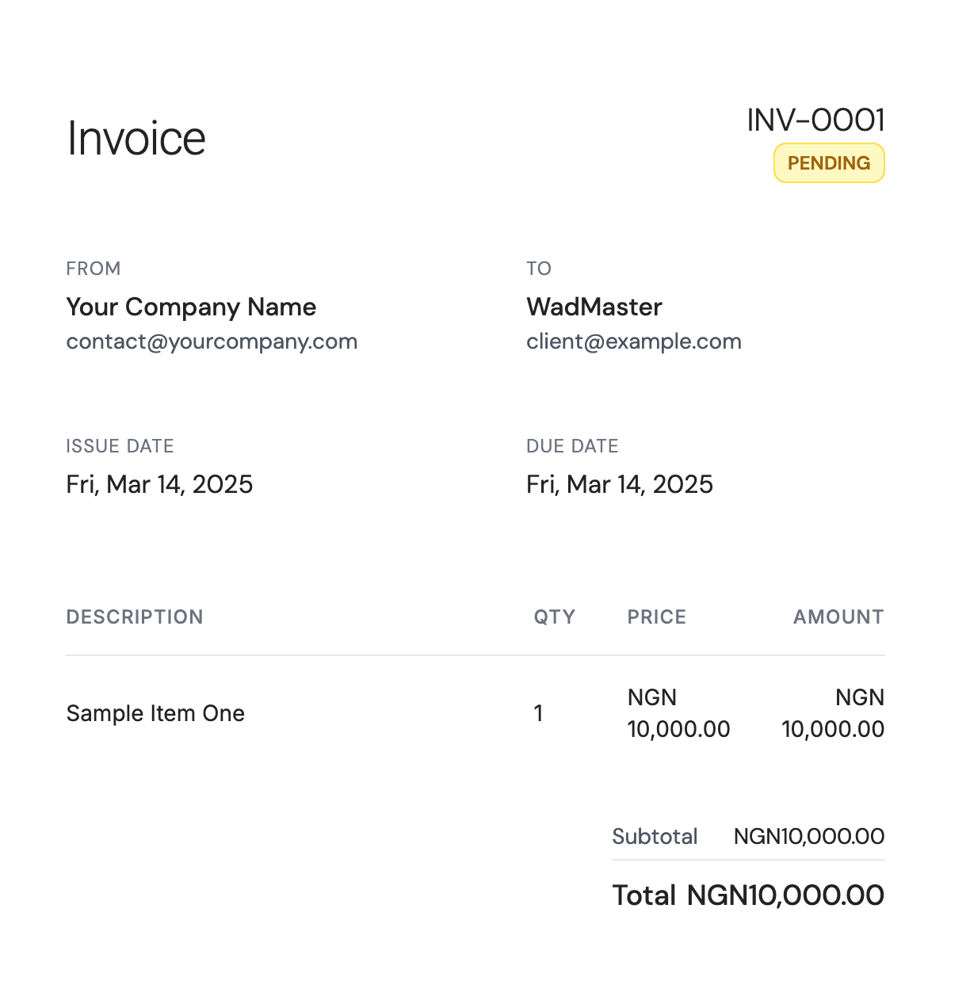Click the date under Issue Date

159,484
